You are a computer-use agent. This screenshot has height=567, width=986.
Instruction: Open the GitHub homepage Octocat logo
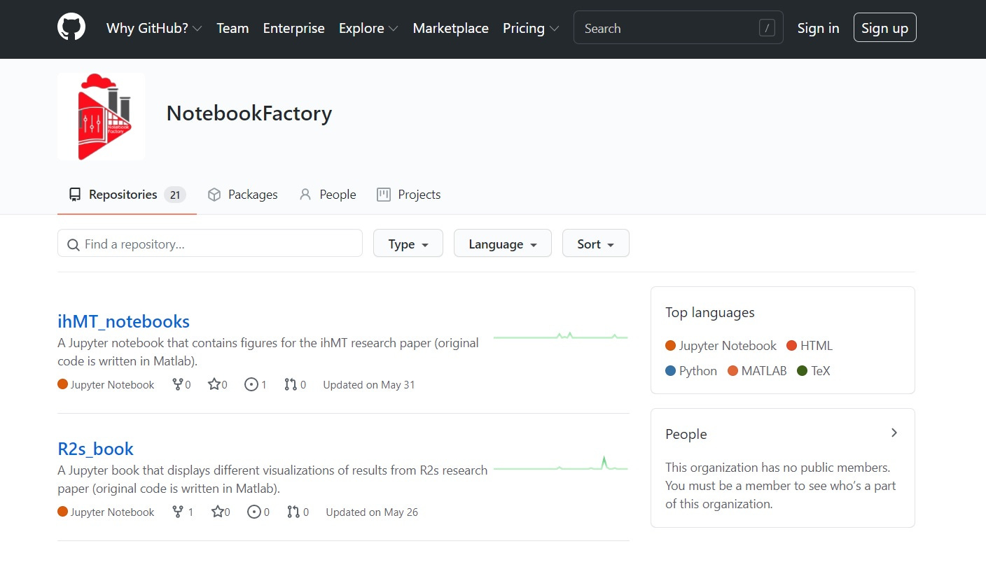click(71, 28)
